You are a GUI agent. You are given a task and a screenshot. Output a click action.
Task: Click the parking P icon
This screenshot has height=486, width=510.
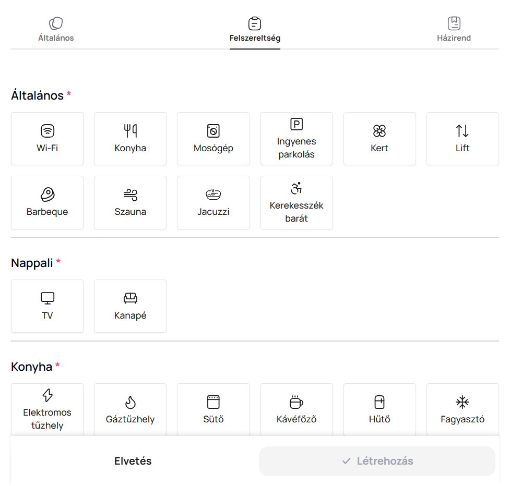296,124
